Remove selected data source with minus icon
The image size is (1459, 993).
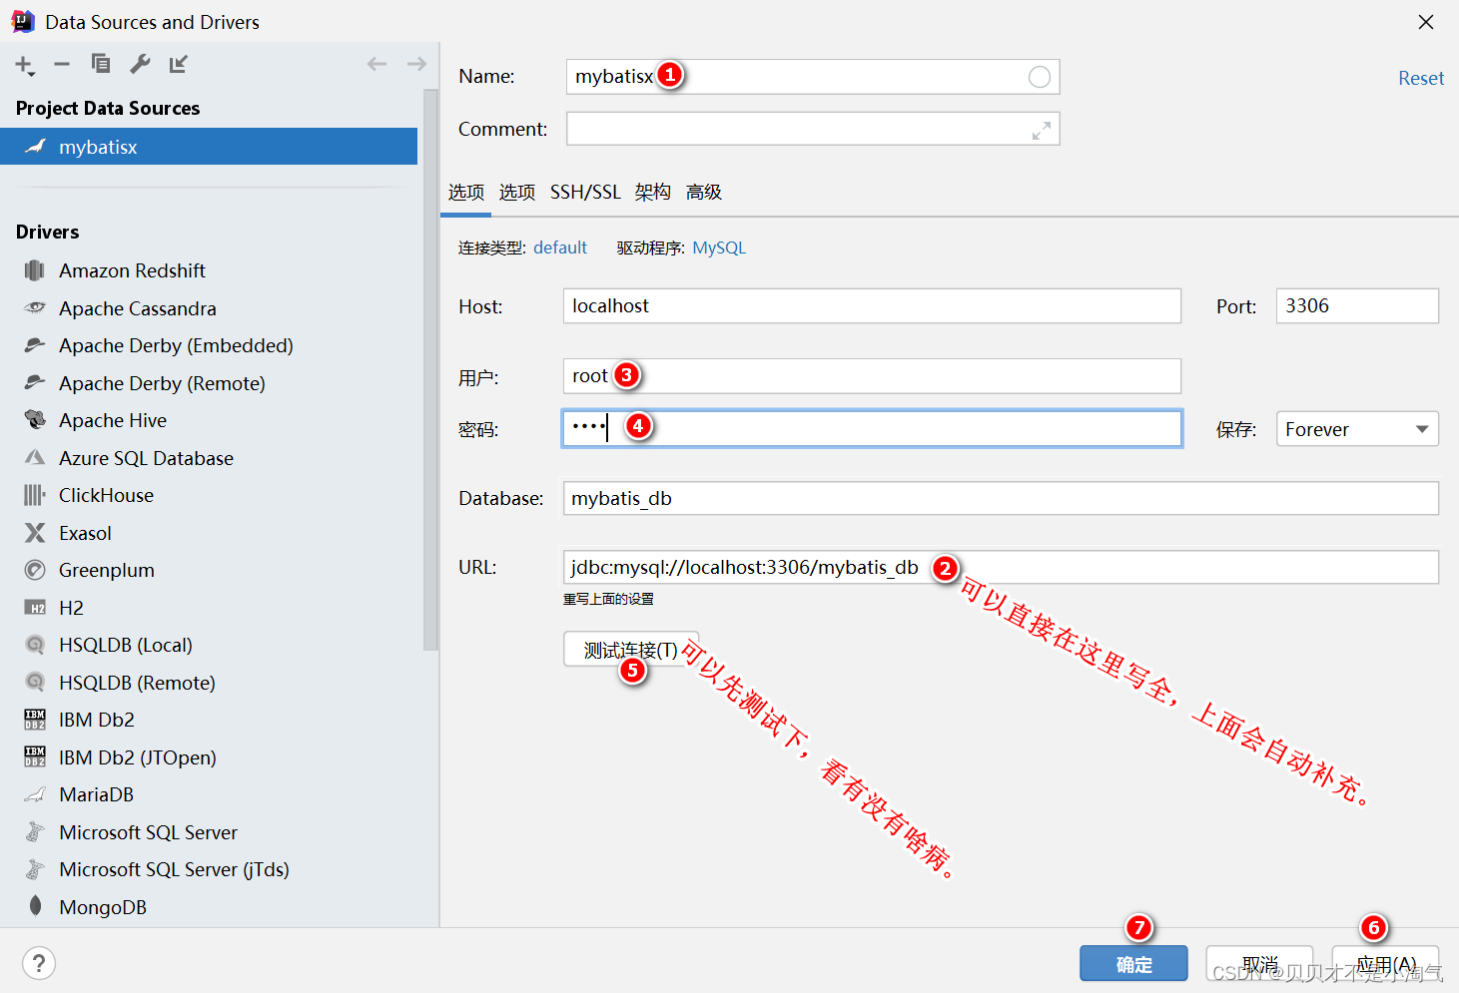tap(62, 64)
